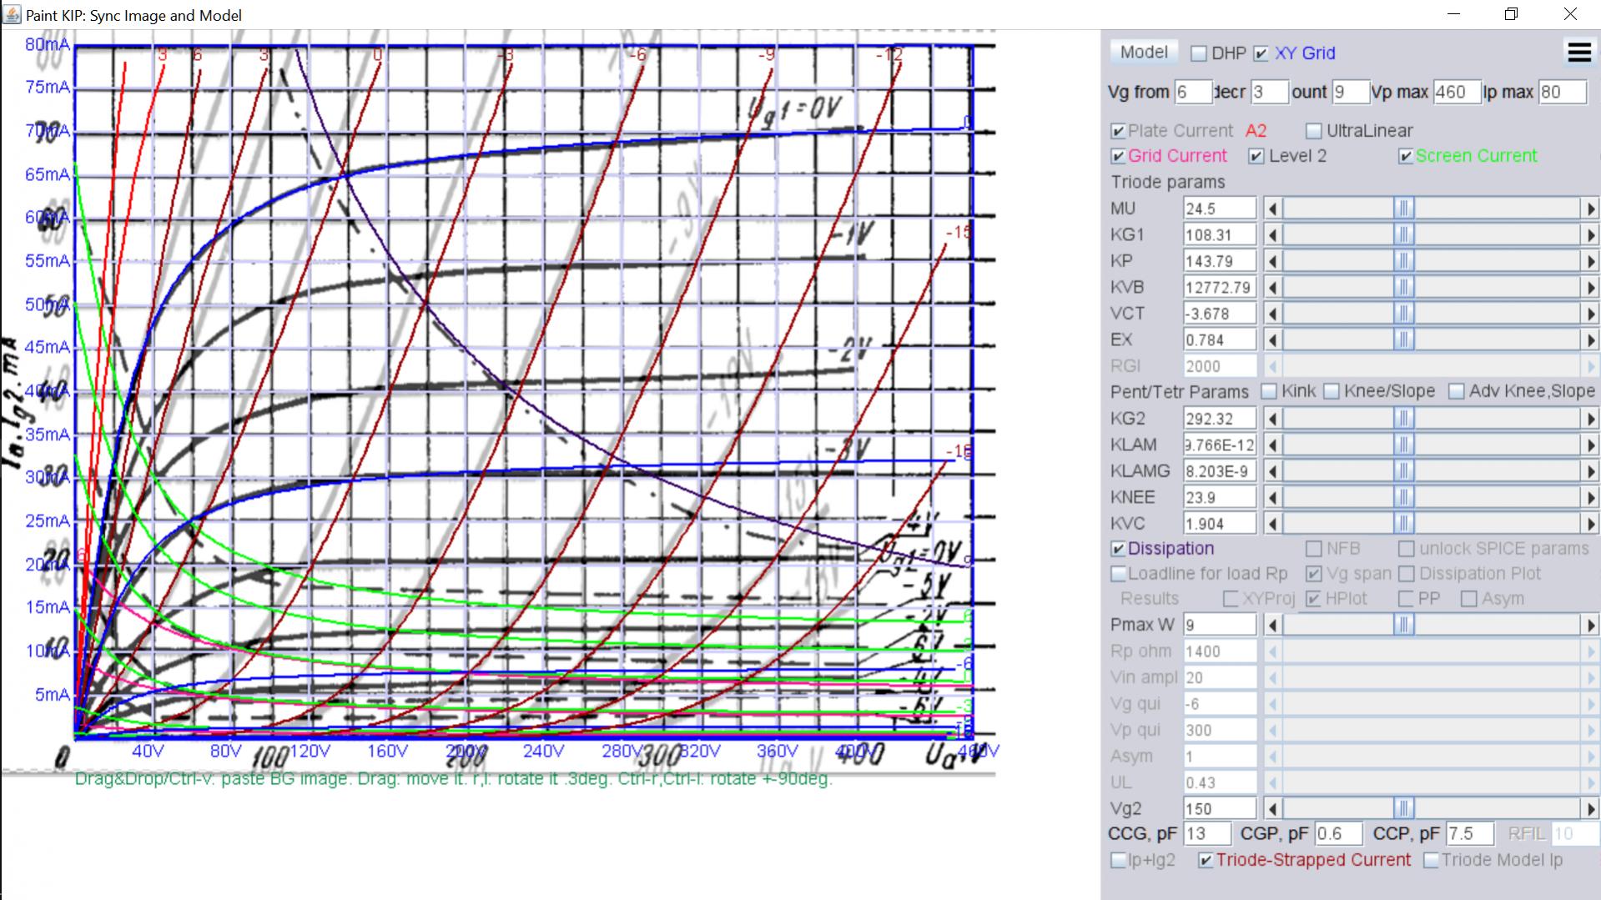1601x900 pixels.
Task: Click the KLAM slider left arrow
Action: 1272,445
